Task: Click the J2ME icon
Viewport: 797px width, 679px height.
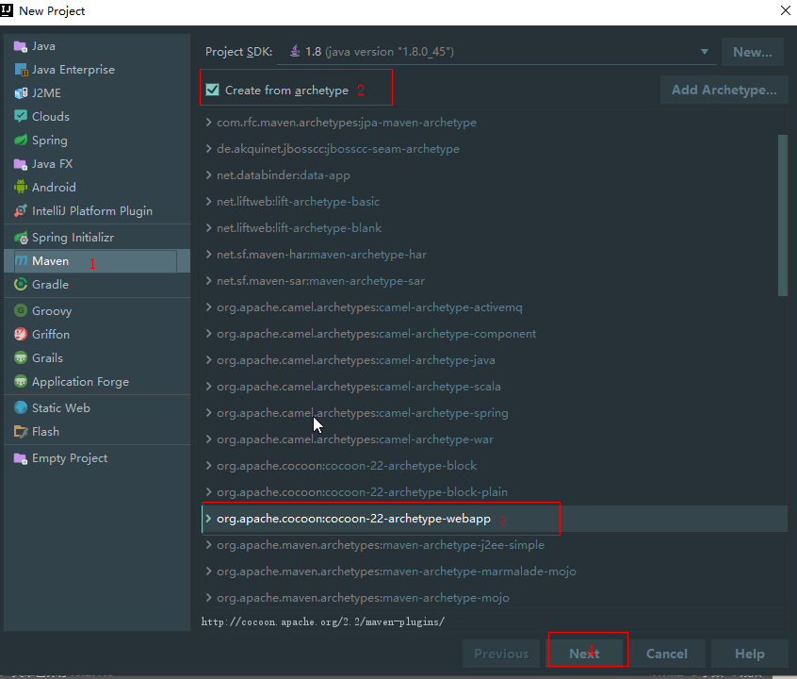Action: click(x=21, y=93)
